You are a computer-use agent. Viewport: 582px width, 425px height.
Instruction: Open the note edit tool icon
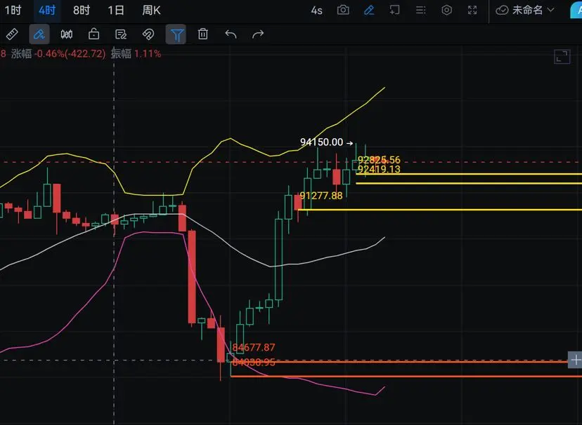point(121,34)
